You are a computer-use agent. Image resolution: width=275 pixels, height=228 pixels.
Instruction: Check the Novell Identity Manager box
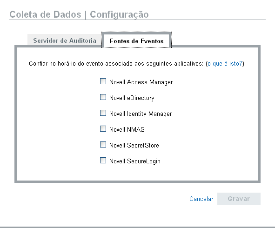103,113
